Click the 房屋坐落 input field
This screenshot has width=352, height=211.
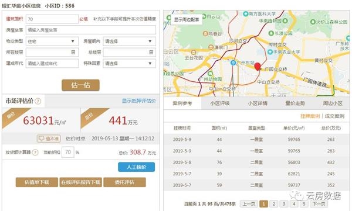pyautogui.click(x=91, y=30)
